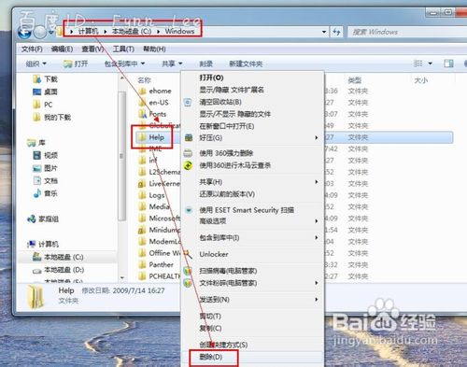Expand the 包含到库中 toolbar dropdown
The image size is (467, 367).
(124, 64)
